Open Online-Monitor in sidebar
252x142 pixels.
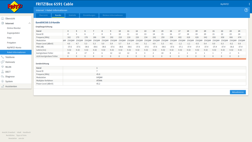coord(14,28)
